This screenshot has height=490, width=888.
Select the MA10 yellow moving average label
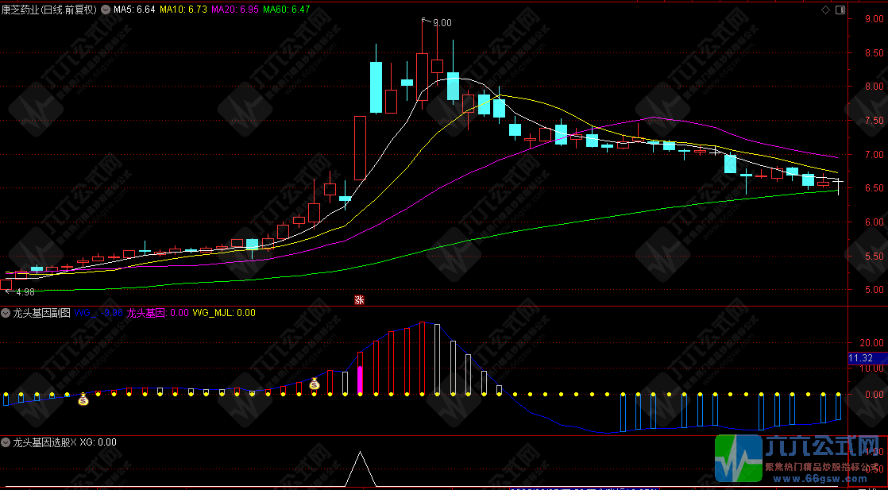[x=183, y=10]
